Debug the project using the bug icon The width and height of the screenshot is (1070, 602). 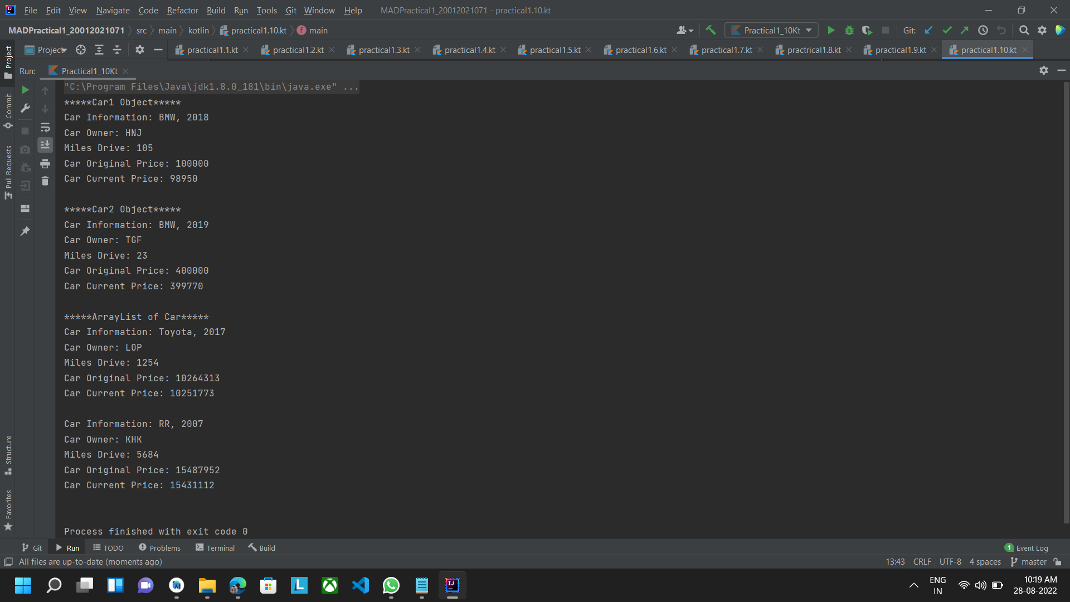(849, 30)
